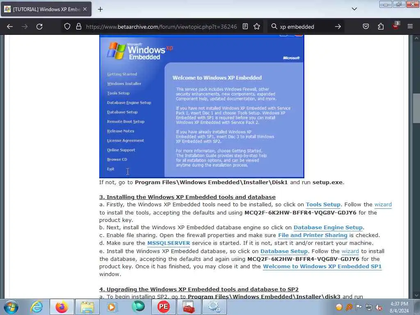Click the scrollbar up arrow

coord(416,38)
